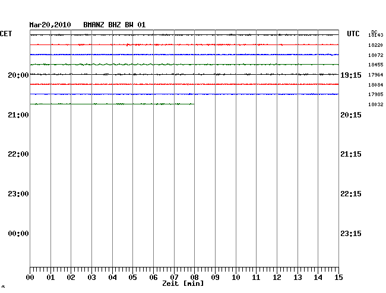Click the DC value 17964
The image size is (386, 293).
(x=376, y=75)
